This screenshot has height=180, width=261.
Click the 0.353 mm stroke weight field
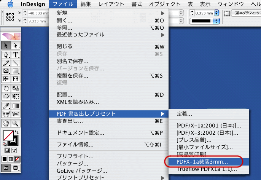[x=204, y=13]
